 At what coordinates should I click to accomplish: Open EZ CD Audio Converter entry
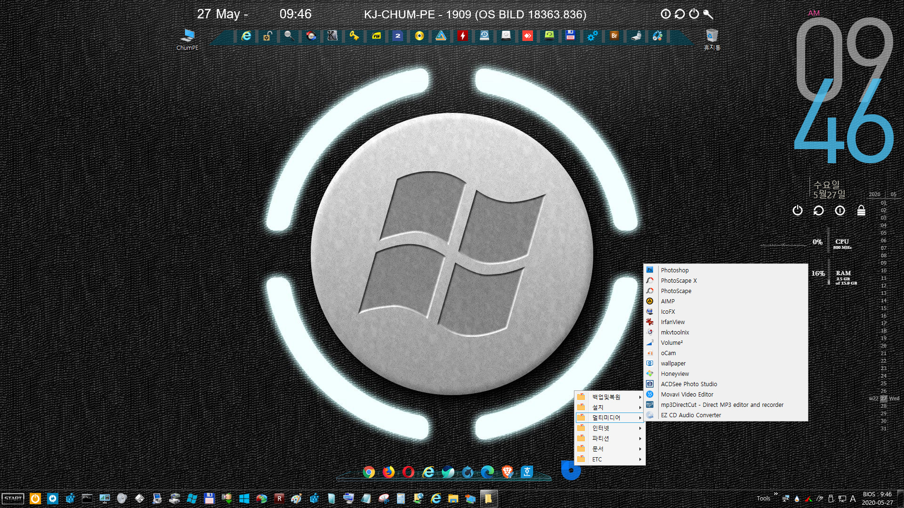[726, 415]
